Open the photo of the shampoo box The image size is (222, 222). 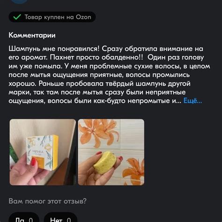point(43,152)
